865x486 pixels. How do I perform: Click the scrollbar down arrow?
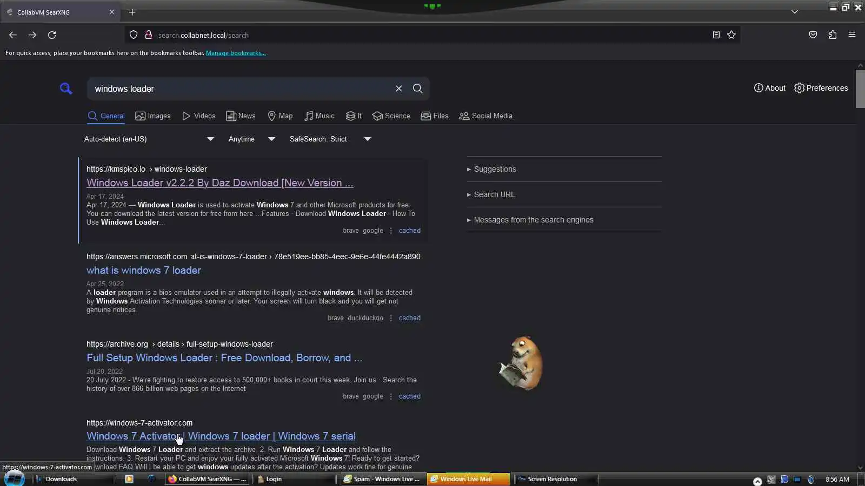click(x=860, y=468)
